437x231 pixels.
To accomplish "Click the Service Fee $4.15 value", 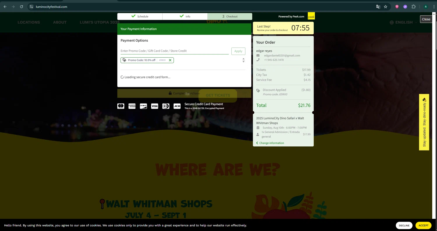I will coord(307,80).
